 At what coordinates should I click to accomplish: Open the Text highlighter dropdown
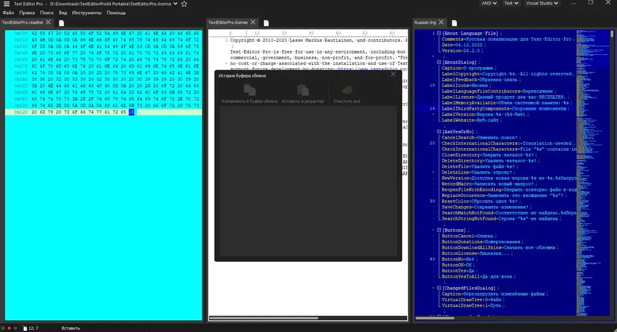pyautogui.click(x=511, y=3)
